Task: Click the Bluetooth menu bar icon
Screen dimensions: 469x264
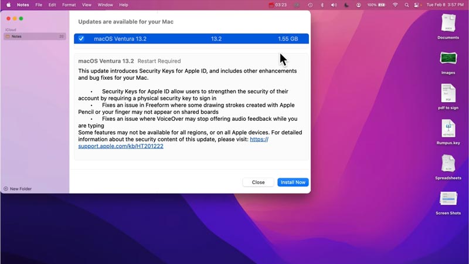Action: pyautogui.click(x=322, y=5)
